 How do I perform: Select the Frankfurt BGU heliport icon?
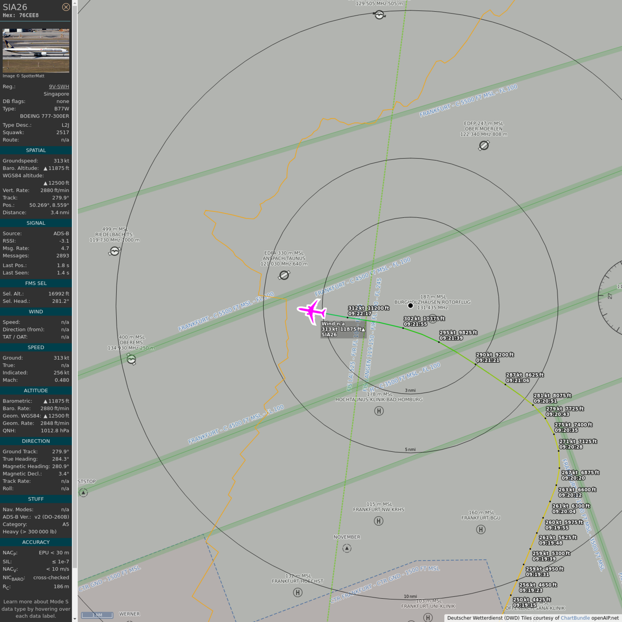pyautogui.click(x=481, y=529)
